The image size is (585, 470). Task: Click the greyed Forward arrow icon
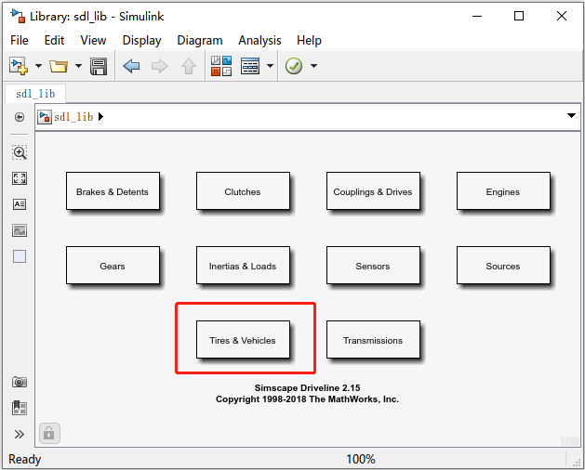tap(160, 66)
